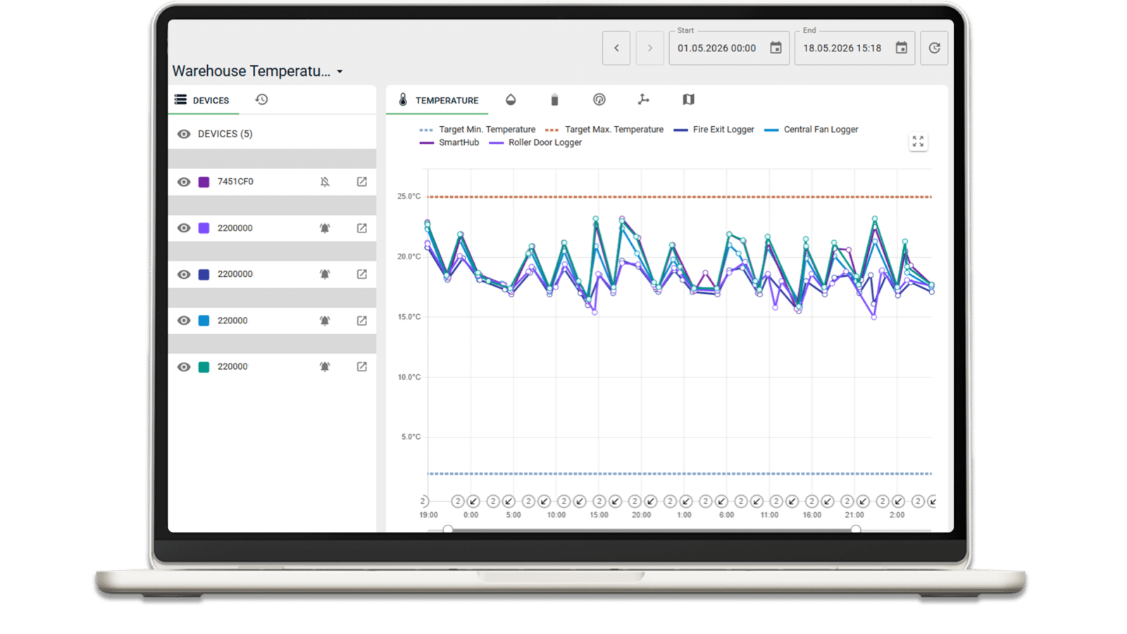Open the map view tab icon
Image resolution: width=1127 pixels, height=634 pixels.
coord(688,100)
